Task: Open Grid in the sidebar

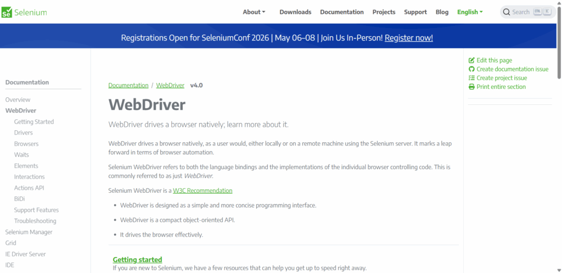Action: (x=11, y=243)
